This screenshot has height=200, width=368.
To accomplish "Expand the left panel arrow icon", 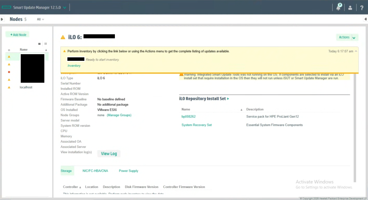I will coord(2,19).
